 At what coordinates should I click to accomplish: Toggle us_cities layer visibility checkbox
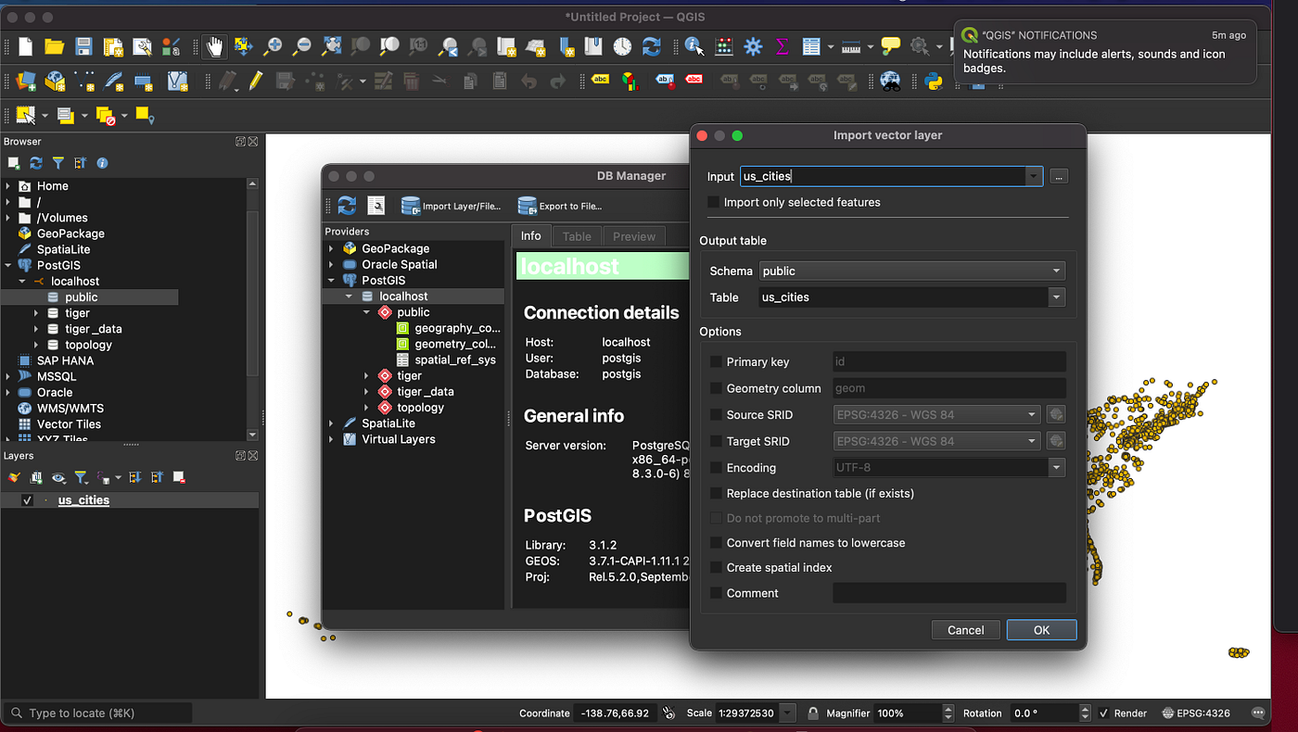[x=27, y=500]
